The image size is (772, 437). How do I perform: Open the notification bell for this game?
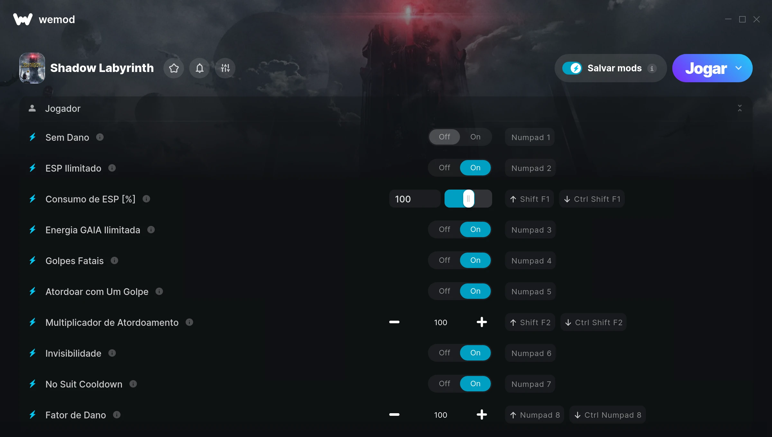pyautogui.click(x=199, y=68)
